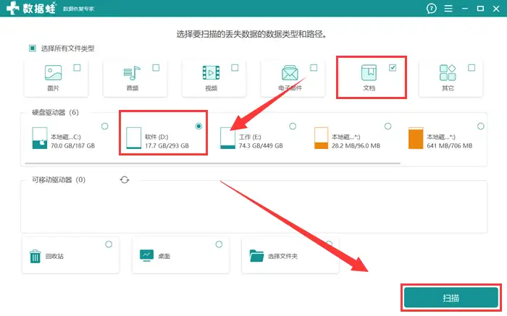The height and width of the screenshot is (316, 507).
Task: Click the local disk C: drive icon
Action: (40, 138)
